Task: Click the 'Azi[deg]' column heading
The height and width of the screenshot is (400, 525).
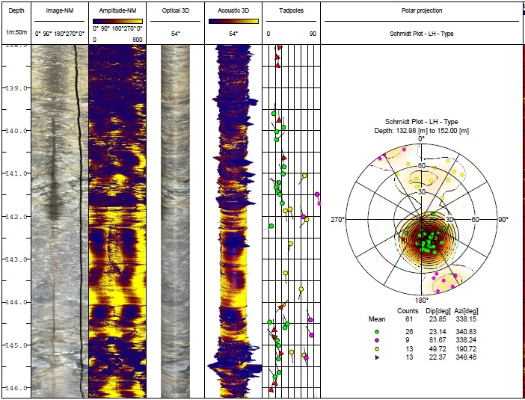Action: coord(466,310)
